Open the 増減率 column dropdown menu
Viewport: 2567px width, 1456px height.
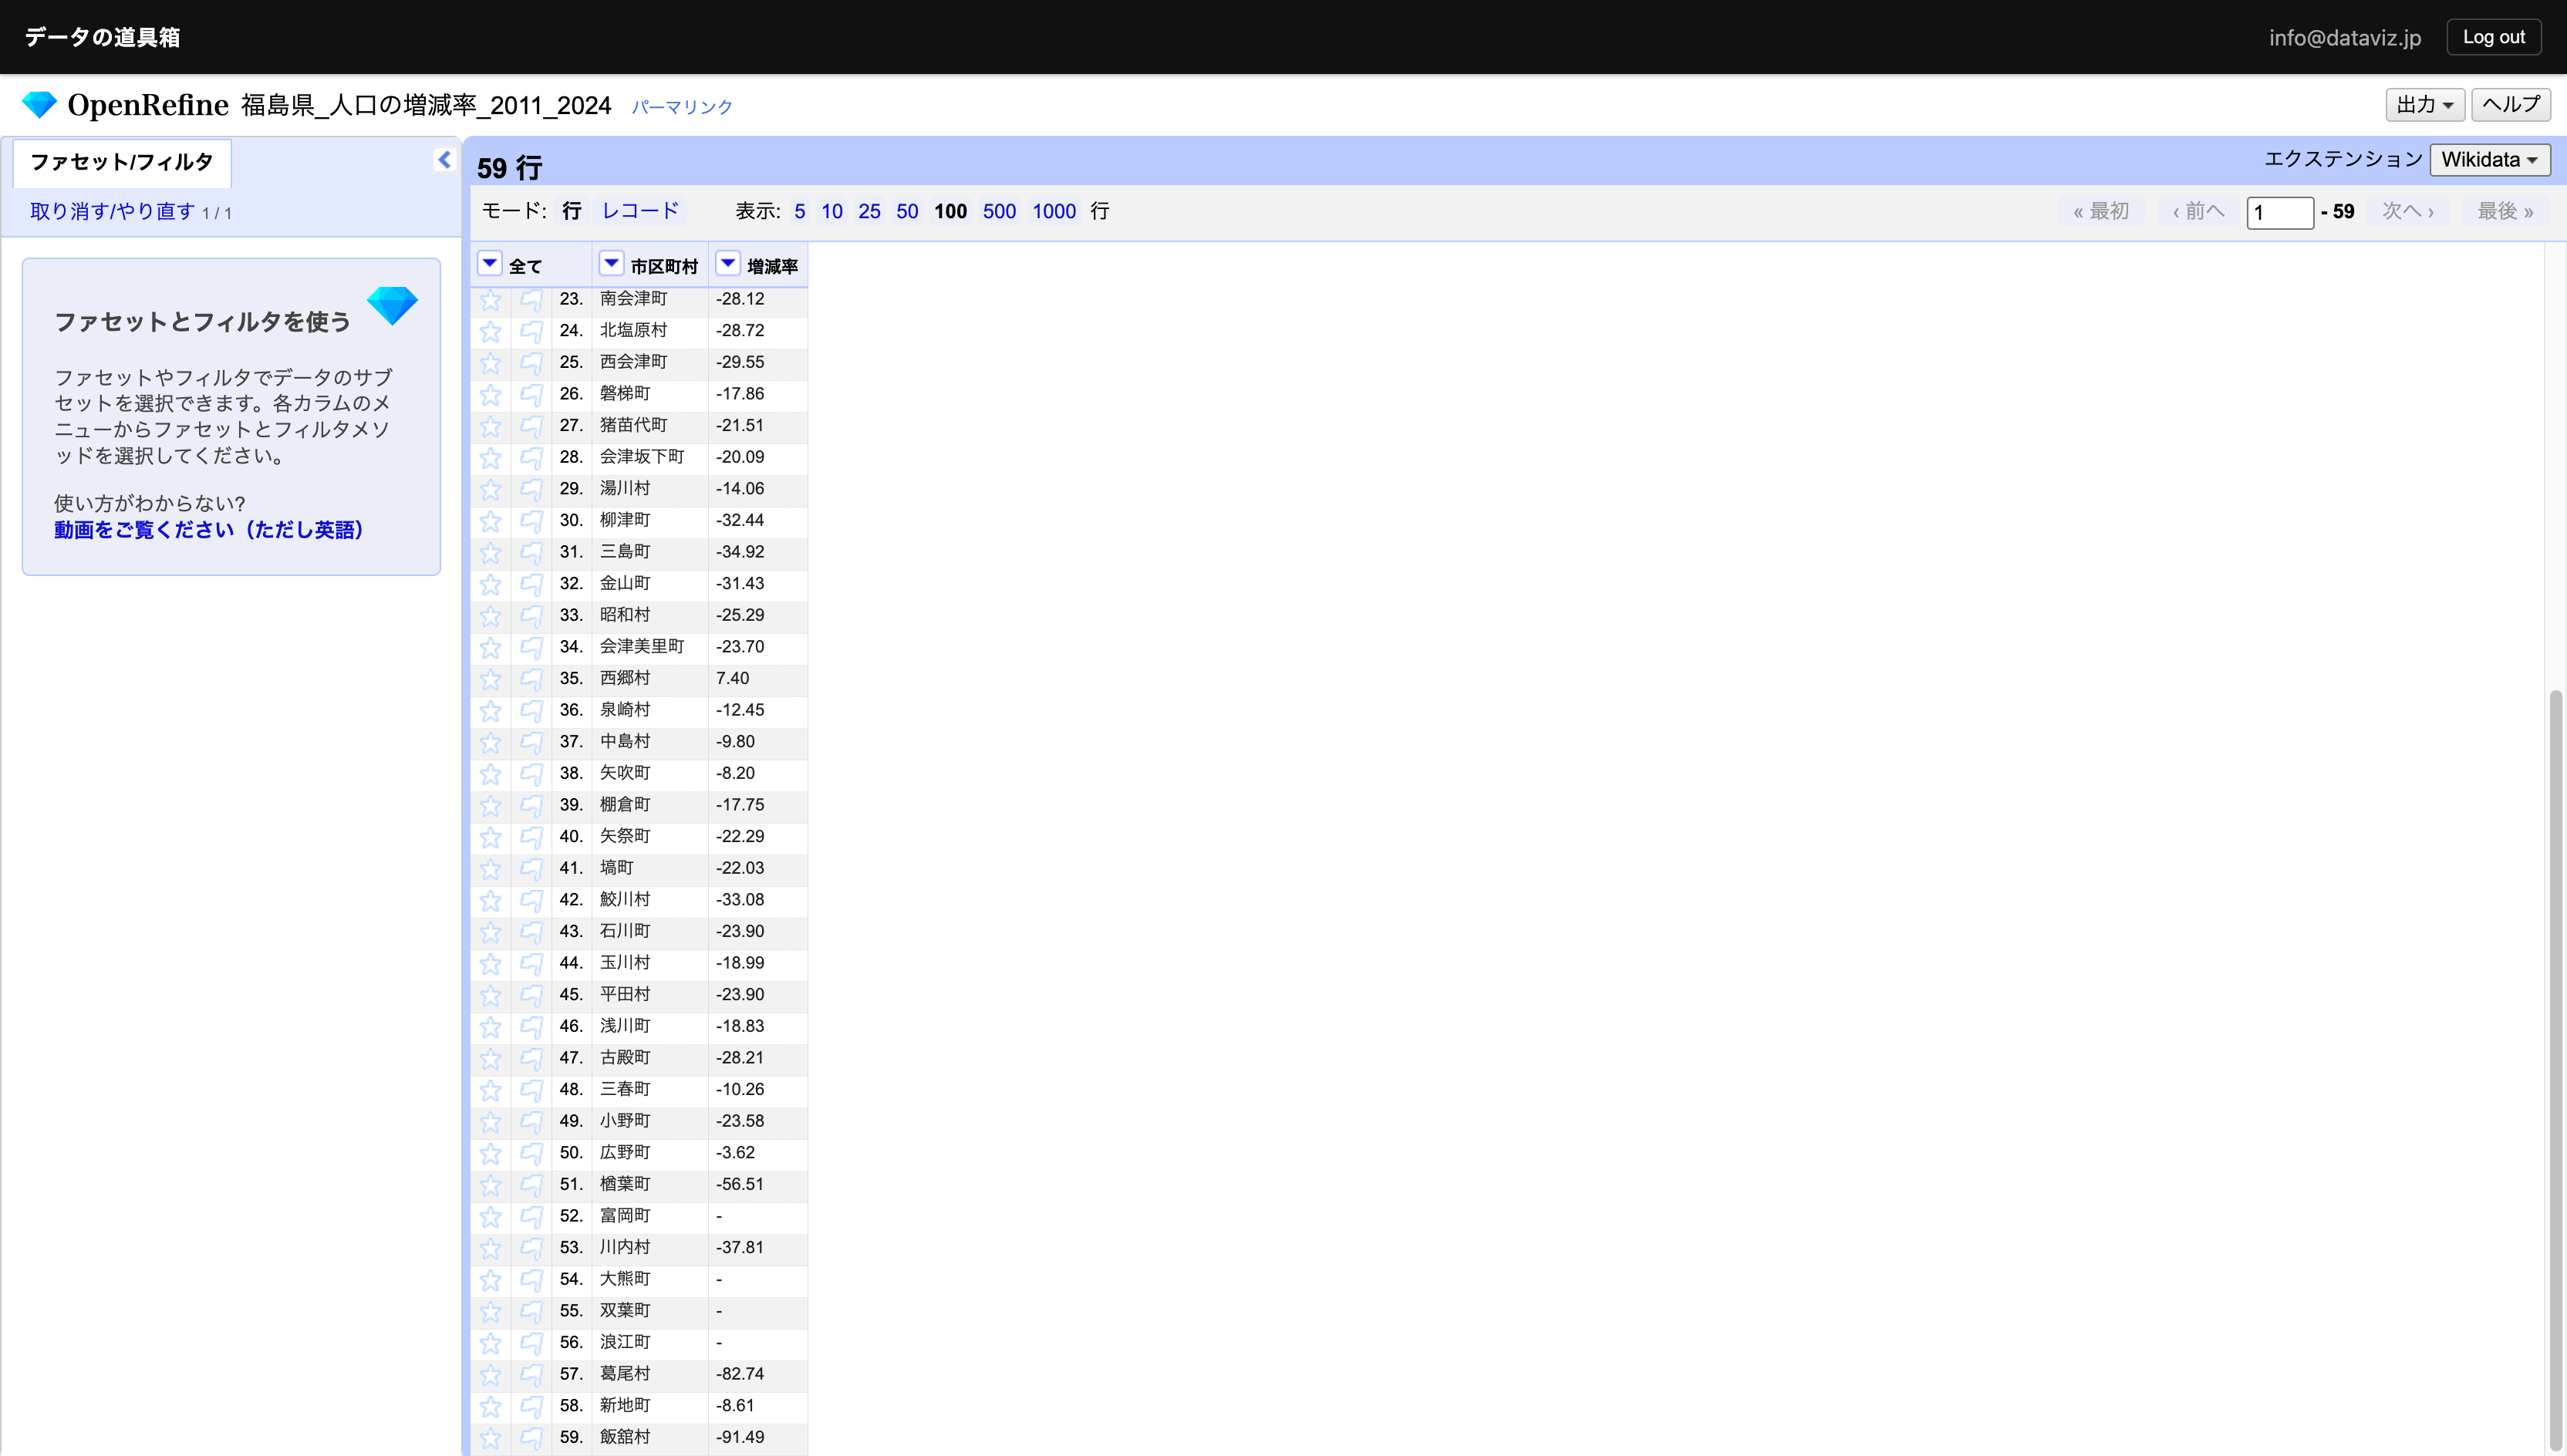click(x=728, y=264)
